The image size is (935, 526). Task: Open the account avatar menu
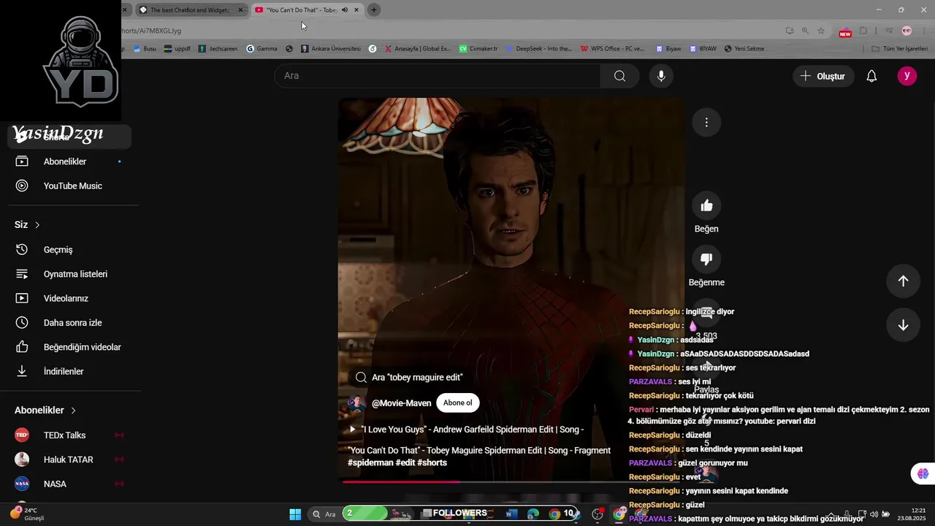pyautogui.click(x=907, y=76)
